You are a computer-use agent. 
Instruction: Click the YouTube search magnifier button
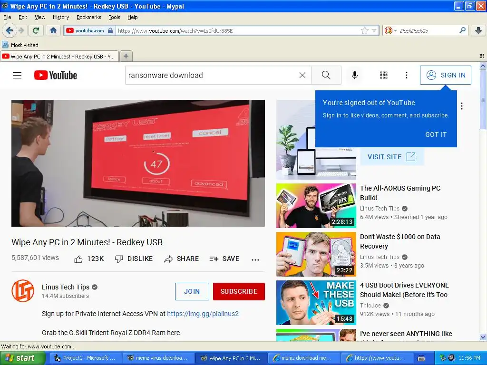click(326, 75)
